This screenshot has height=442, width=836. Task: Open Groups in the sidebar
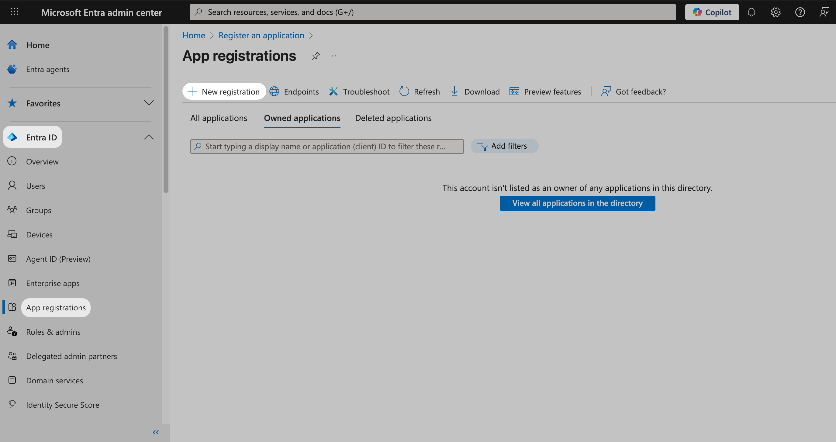[39, 210]
